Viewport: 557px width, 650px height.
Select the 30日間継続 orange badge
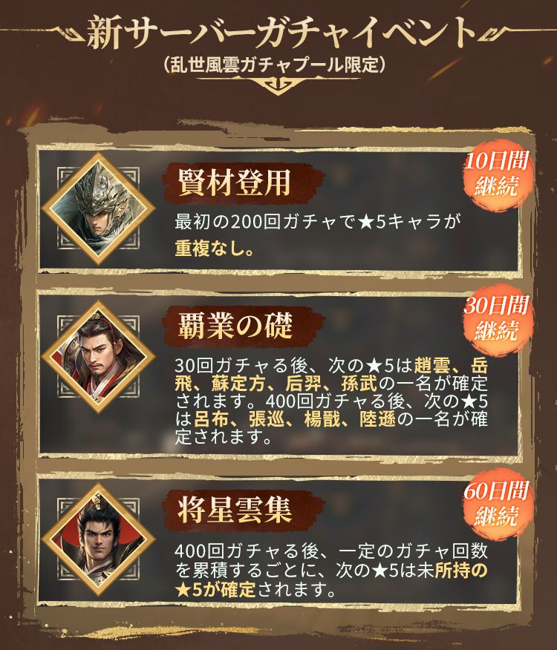click(x=497, y=318)
